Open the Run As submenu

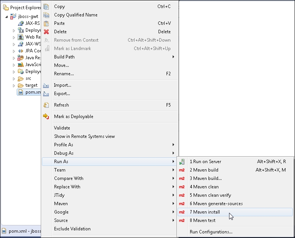(110, 162)
